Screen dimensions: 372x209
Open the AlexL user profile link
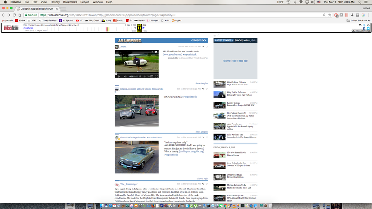(123, 47)
